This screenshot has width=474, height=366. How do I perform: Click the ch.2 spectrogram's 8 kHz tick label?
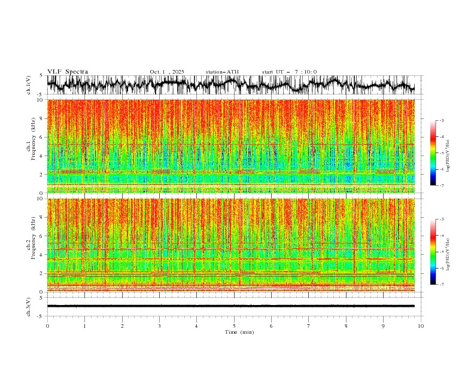point(42,217)
